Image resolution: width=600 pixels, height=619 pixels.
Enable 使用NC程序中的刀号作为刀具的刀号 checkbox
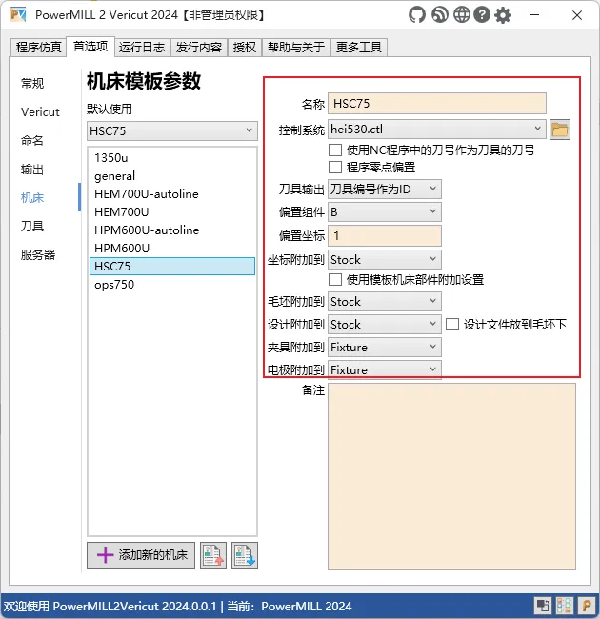(335, 150)
